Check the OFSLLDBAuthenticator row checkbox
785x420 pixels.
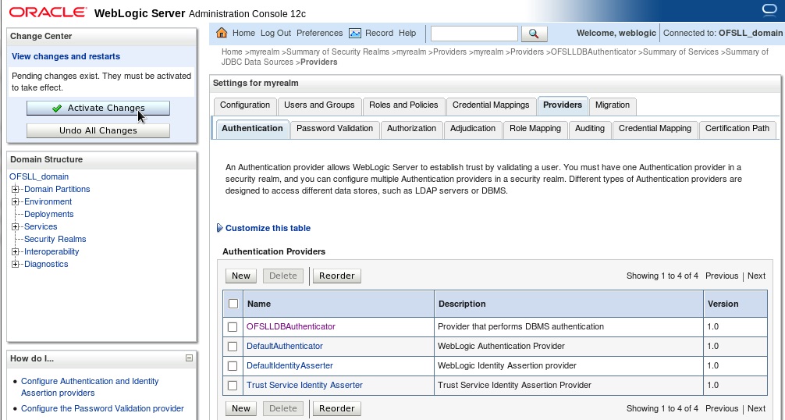pyautogui.click(x=233, y=327)
